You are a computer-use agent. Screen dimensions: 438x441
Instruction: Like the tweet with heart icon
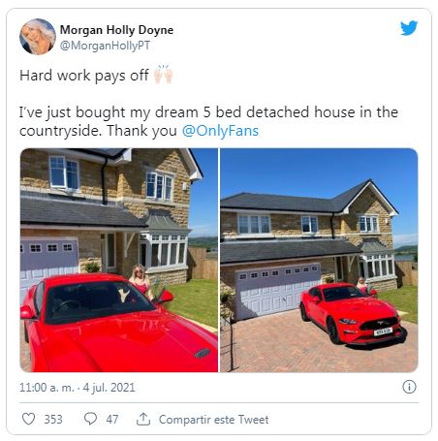(x=28, y=419)
